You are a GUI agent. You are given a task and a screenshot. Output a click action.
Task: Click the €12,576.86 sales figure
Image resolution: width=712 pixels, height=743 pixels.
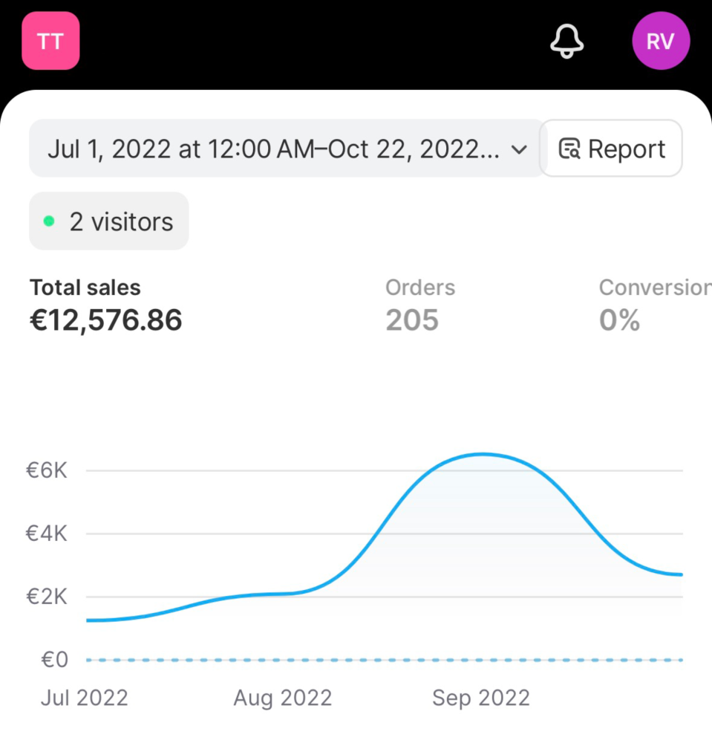(x=106, y=319)
